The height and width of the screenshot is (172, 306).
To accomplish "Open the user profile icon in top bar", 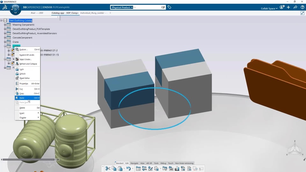I will pyautogui.click(x=282, y=7).
